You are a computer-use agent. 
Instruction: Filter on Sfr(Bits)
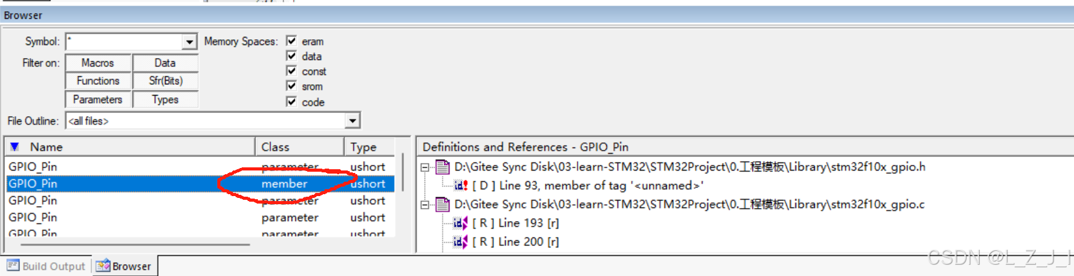pos(165,81)
